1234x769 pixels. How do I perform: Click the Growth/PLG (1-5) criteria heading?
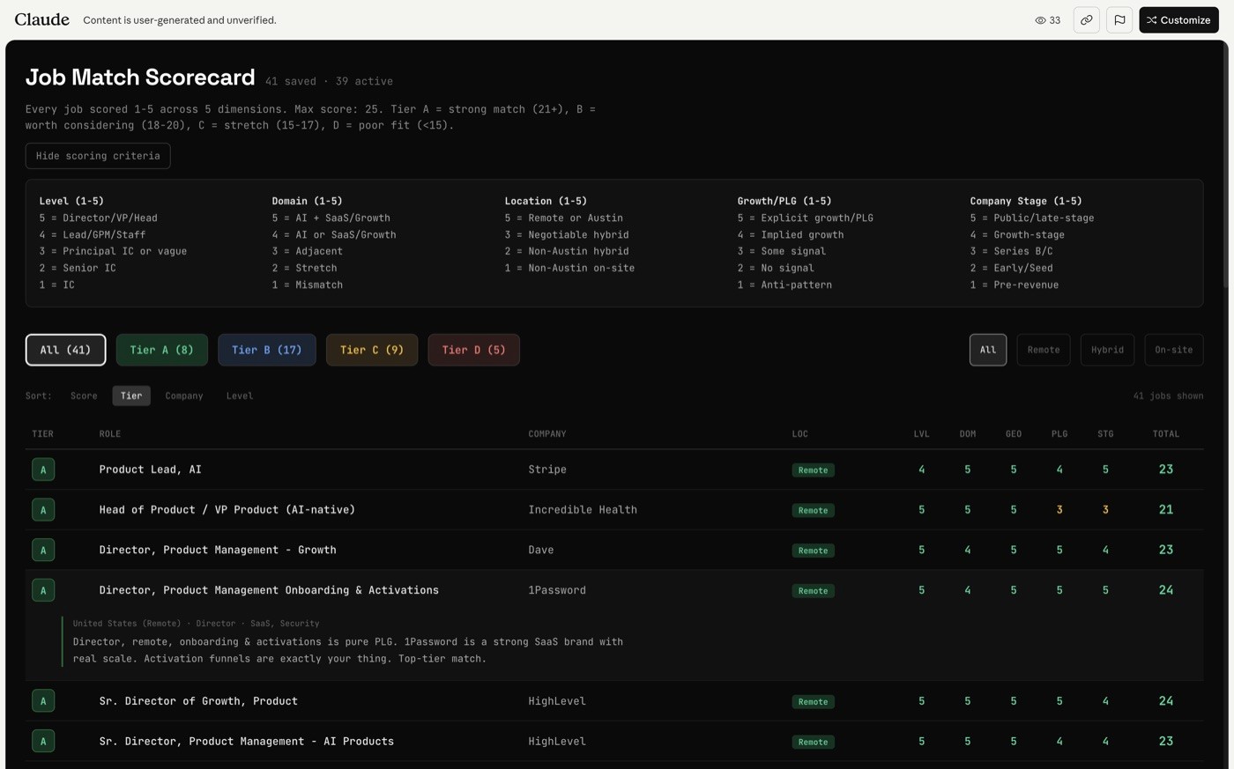[x=784, y=202]
